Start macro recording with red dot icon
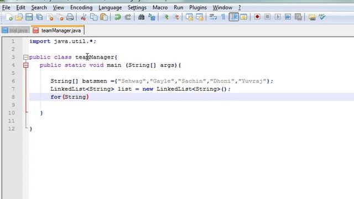 [x=257, y=17]
